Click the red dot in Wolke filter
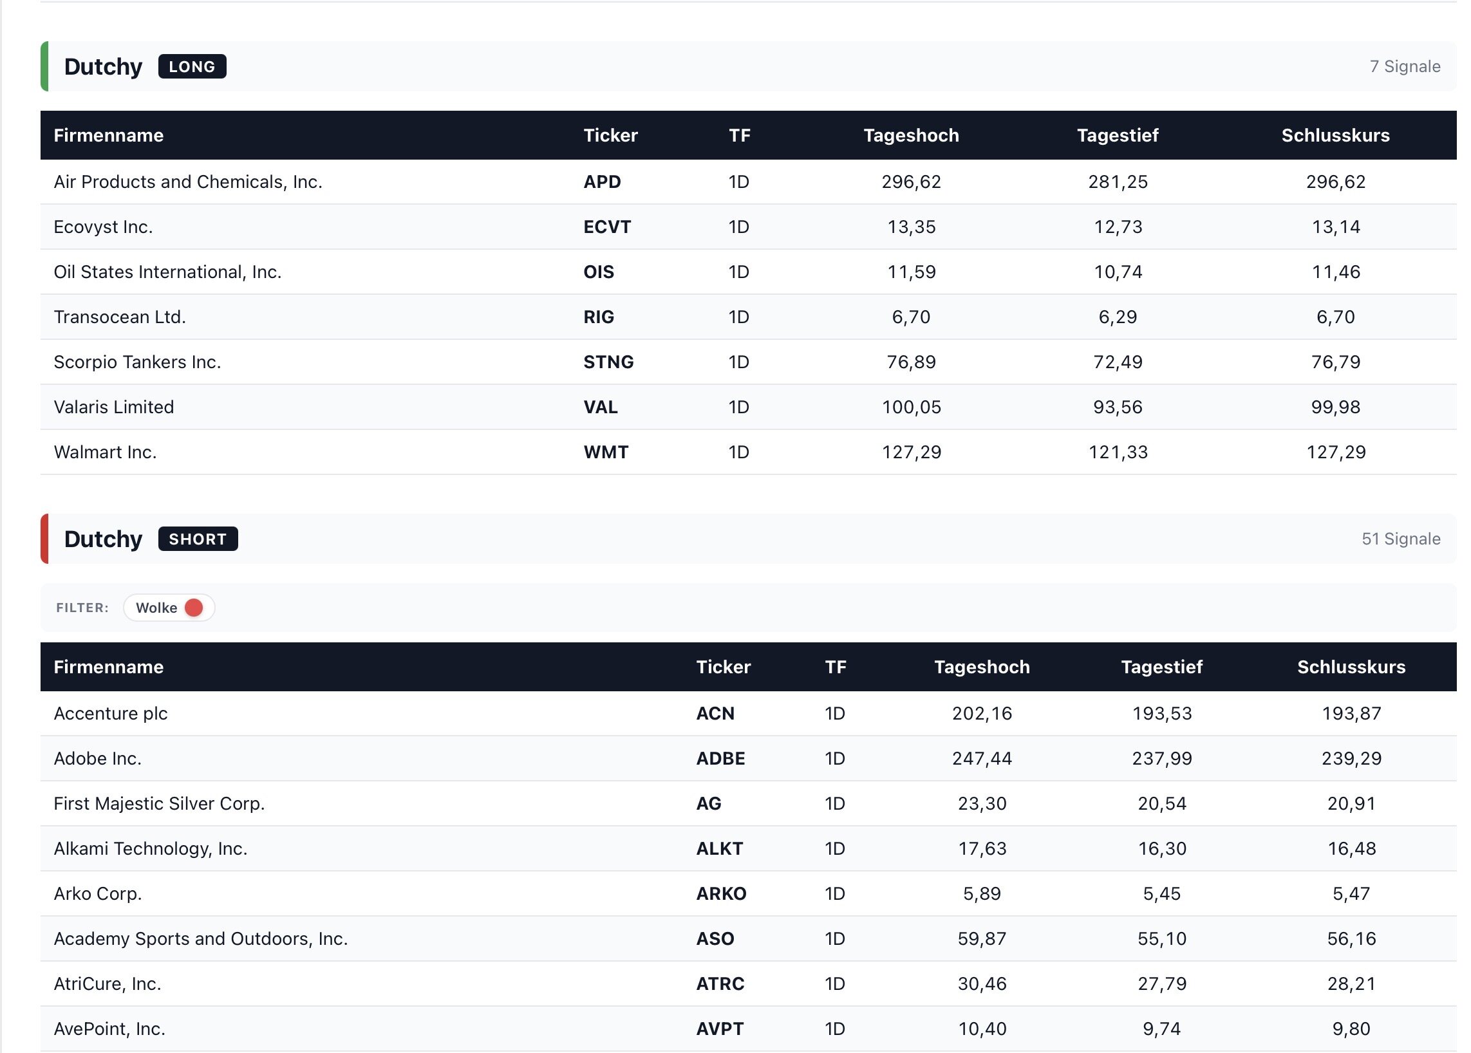The width and height of the screenshot is (1471, 1053). click(193, 608)
